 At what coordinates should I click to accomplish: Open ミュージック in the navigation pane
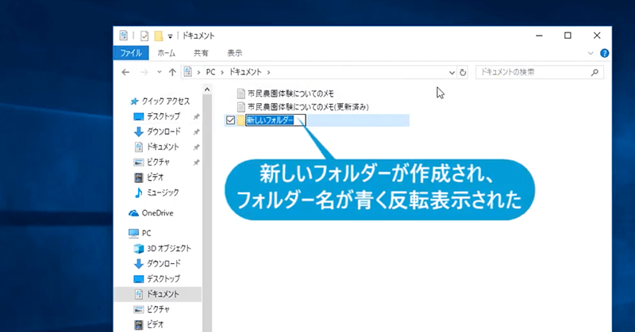[163, 193]
